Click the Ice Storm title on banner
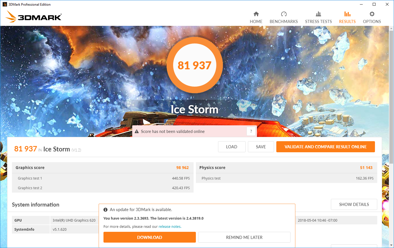This screenshot has width=394, height=248. tap(195, 109)
